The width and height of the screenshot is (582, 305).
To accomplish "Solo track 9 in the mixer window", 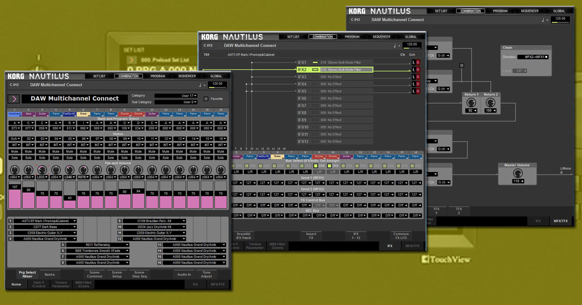I will [x=125, y=158].
